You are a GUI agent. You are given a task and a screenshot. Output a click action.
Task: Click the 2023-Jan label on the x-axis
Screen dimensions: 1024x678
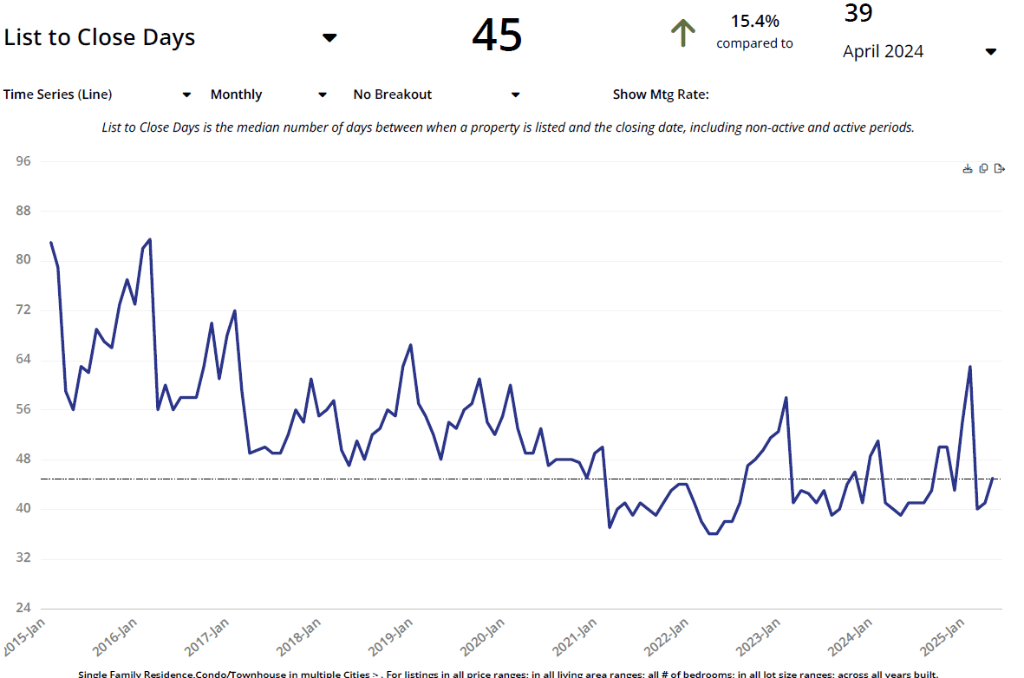[759, 637]
